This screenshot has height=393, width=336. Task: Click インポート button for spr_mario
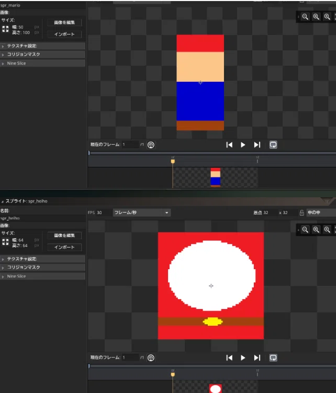(x=64, y=34)
